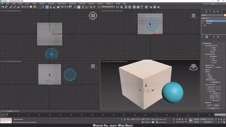Click the Box001 object name field
The height and width of the screenshot is (127, 226).
click(x=212, y=15)
